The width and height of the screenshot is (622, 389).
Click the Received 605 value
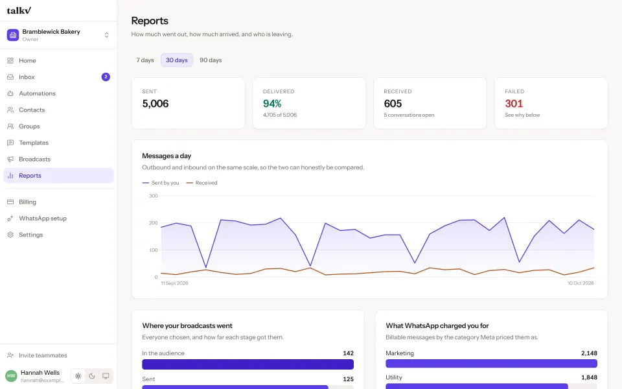(393, 104)
